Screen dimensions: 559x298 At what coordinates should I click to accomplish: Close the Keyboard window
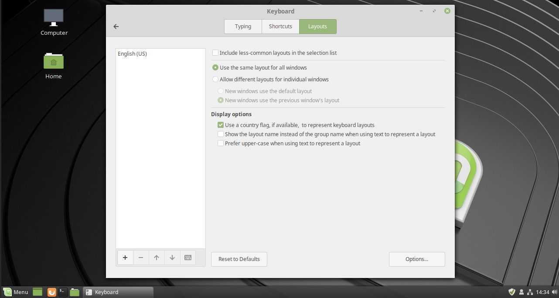447,11
